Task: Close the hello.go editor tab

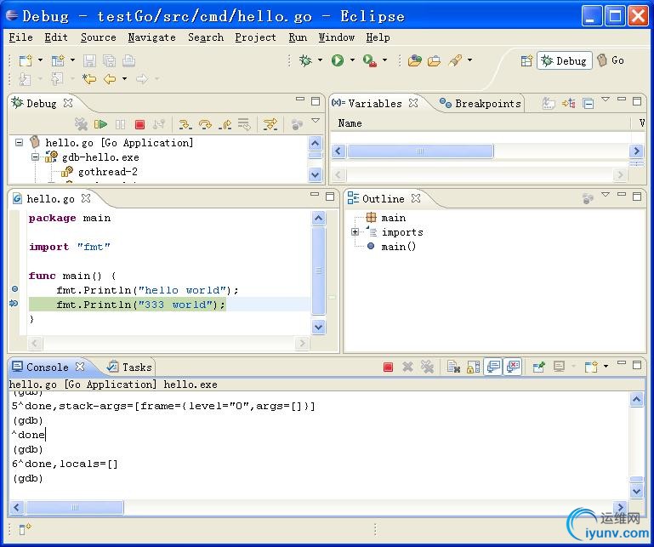Action: [x=86, y=198]
